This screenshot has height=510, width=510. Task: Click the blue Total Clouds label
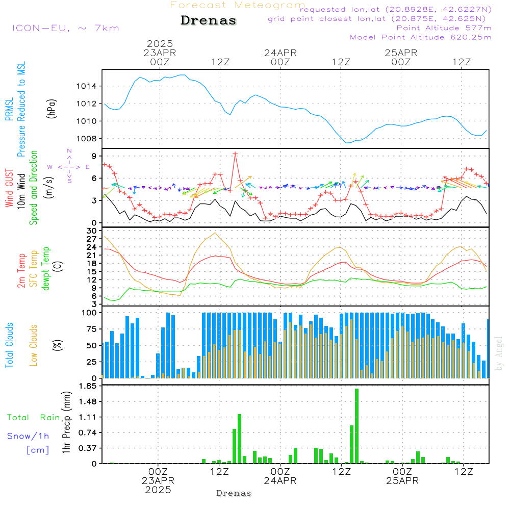point(9,345)
